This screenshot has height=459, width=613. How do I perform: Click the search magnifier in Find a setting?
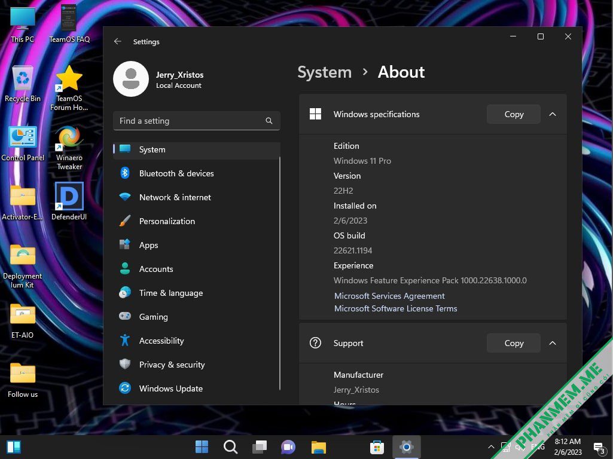pyautogui.click(x=269, y=121)
